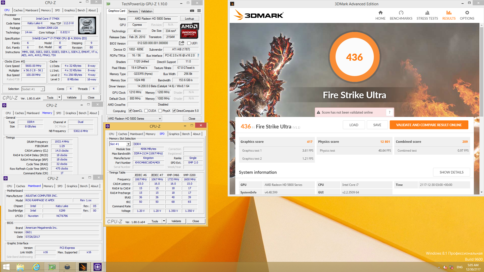Screen dimensions: 484x272
Task: Open the Bench tab in top CPU-Z window
Action: 81,10
